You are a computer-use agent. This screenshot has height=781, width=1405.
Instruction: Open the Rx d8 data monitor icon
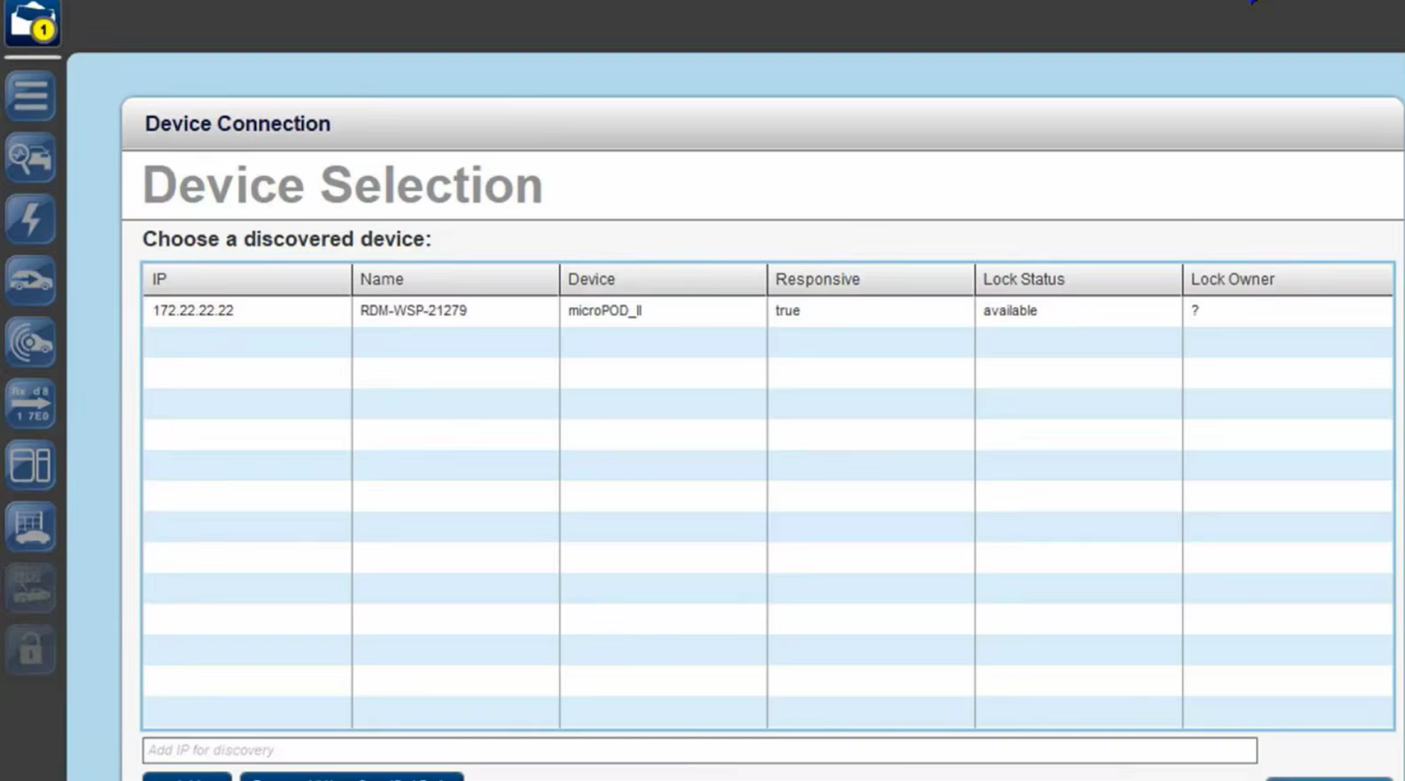[x=31, y=404]
